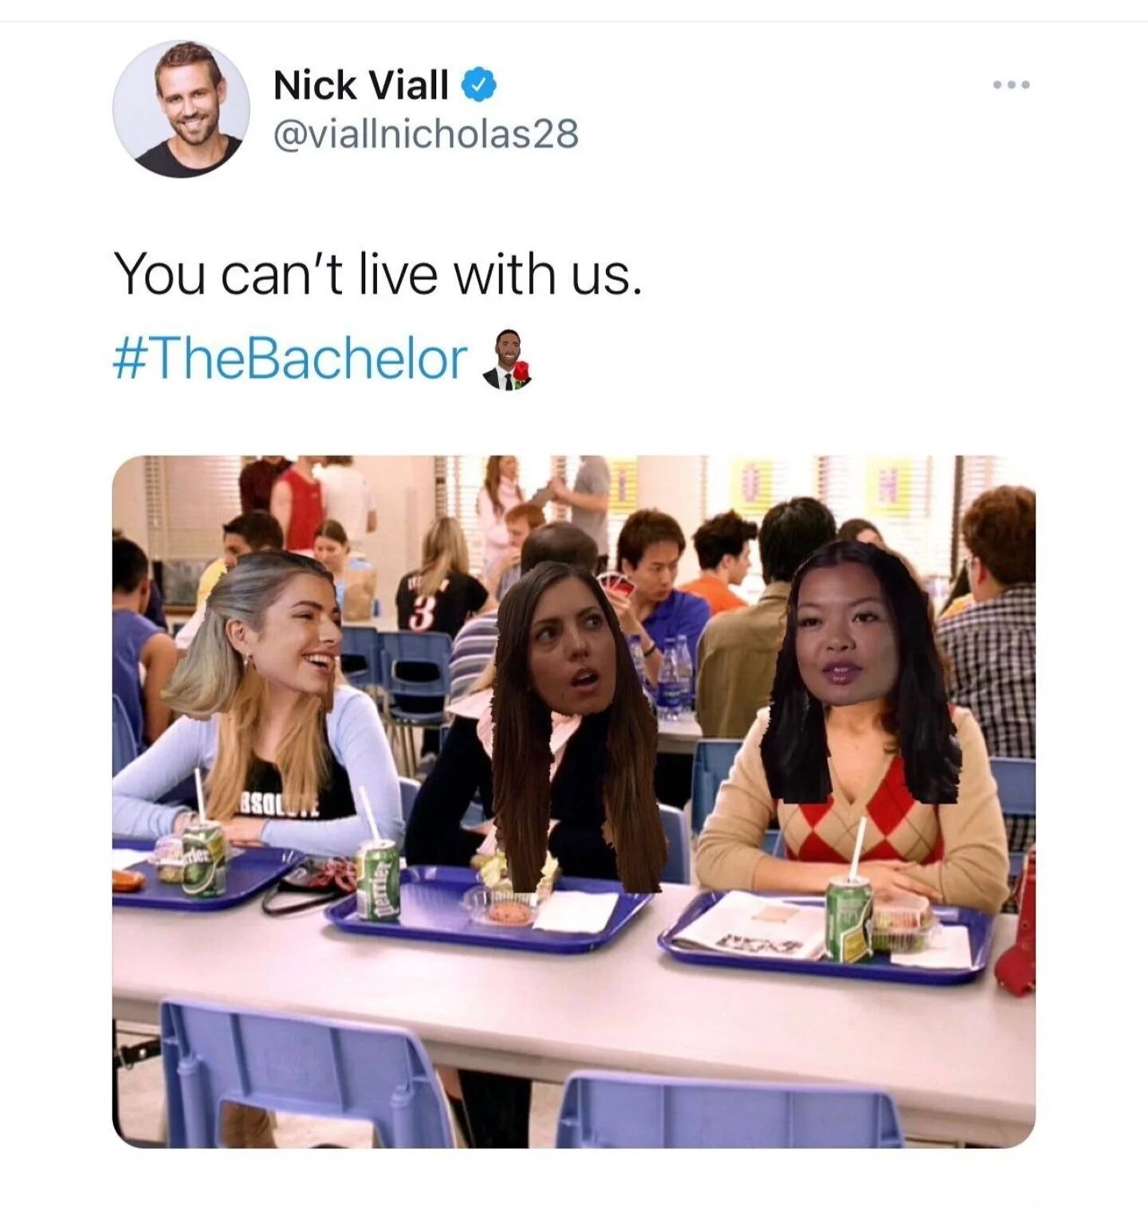Open the three-dot more options menu
Viewport: 1148px width, 1208px height.
(1012, 85)
